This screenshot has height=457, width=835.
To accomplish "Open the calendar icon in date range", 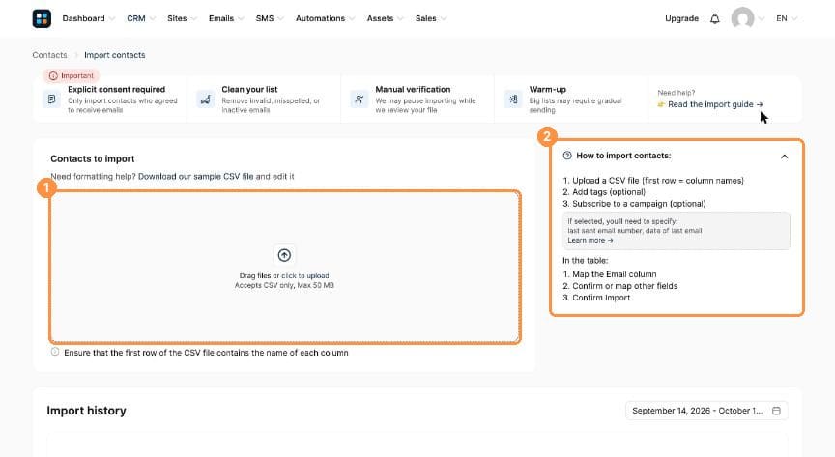I will tap(776, 411).
